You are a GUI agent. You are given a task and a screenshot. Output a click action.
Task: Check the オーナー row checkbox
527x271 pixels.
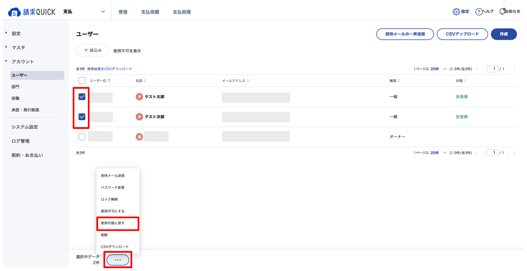(x=82, y=137)
